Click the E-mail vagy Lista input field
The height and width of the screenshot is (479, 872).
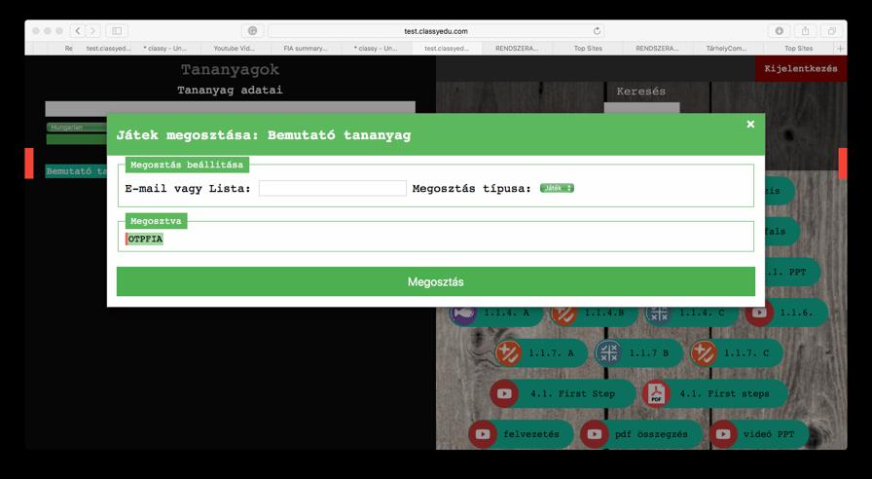click(x=333, y=188)
